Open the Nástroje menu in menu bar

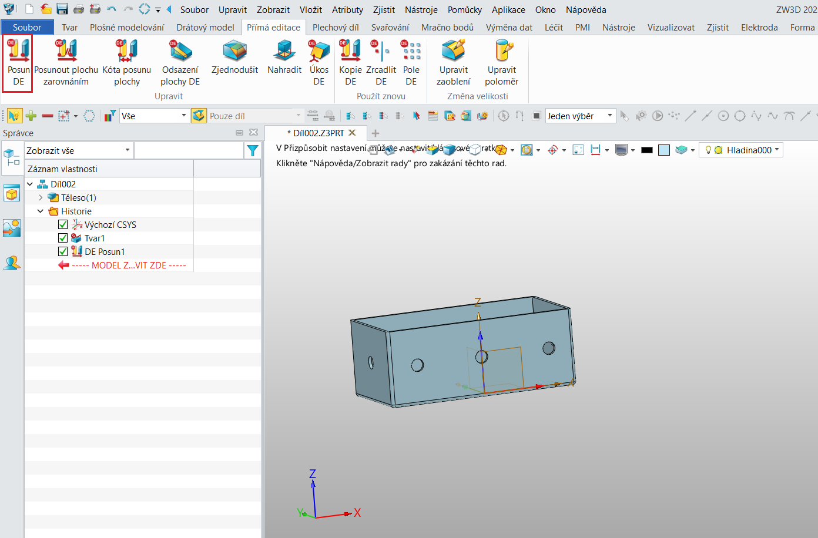(421, 9)
